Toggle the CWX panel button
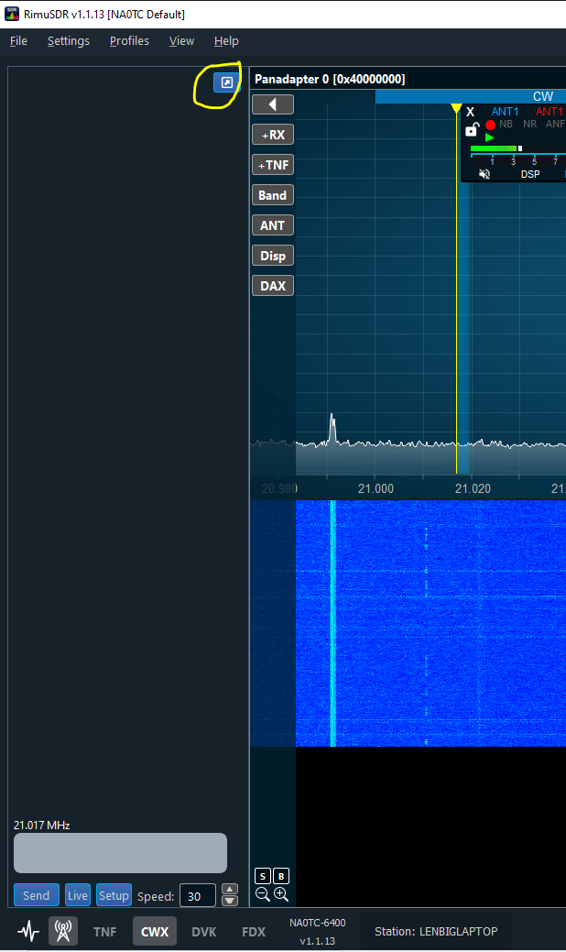Image resolution: width=566 pixels, height=952 pixels. pyautogui.click(x=155, y=931)
